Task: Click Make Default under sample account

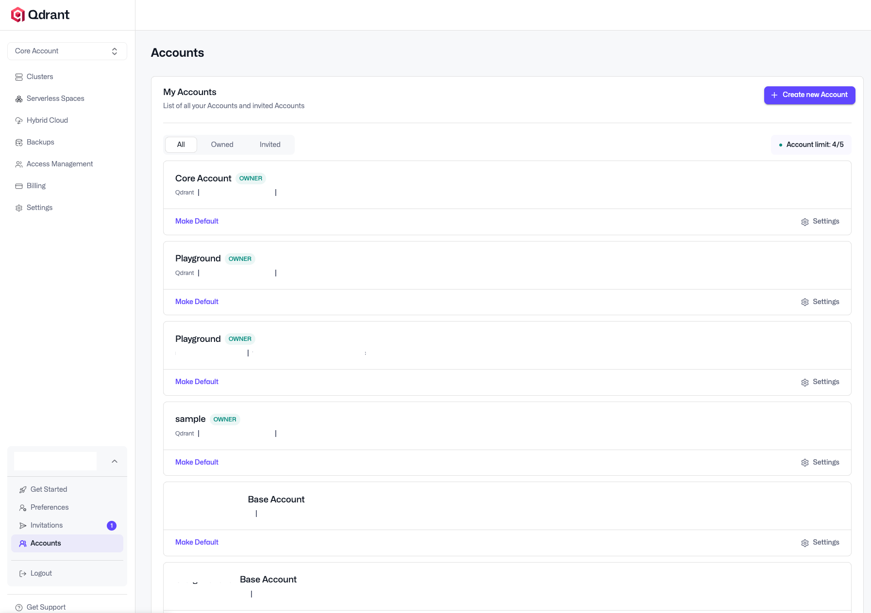Action: (197, 462)
